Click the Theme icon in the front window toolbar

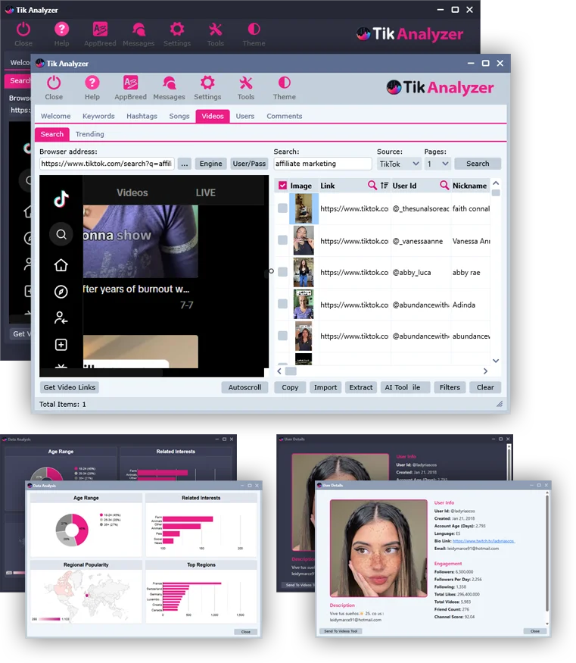284,83
